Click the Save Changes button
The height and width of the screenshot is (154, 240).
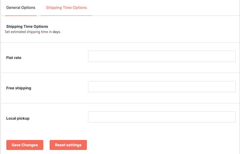point(25,145)
